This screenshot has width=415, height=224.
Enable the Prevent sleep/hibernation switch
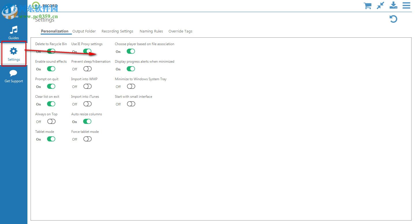(x=87, y=69)
